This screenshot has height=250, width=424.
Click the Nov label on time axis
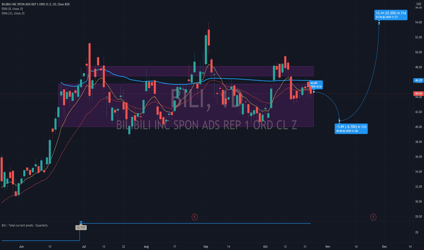pyautogui.click(x=328, y=246)
